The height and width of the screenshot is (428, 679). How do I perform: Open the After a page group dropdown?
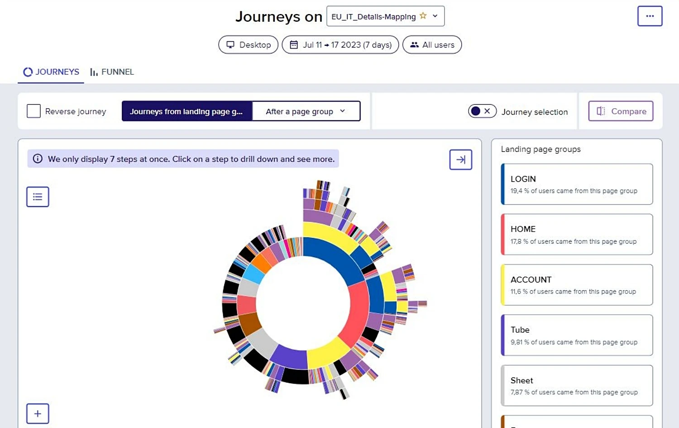pyautogui.click(x=306, y=111)
